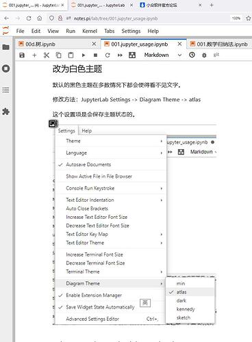The height and width of the screenshot is (342, 252).
Task: Show the table of contents sidebar icon
Action: point(5,90)
